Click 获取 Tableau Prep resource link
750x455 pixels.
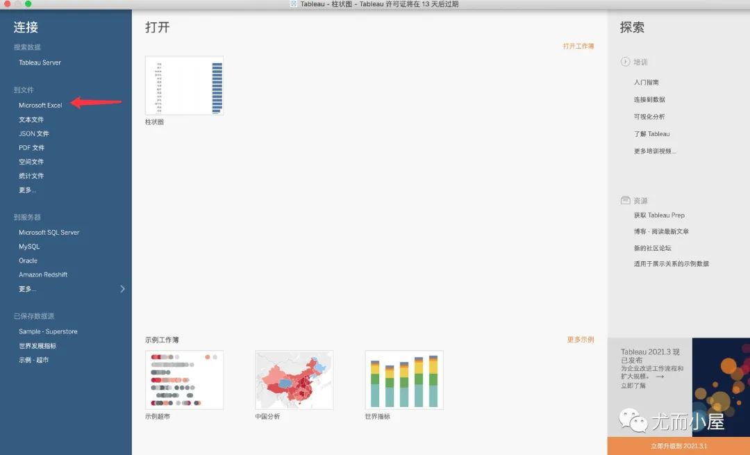[659, 215]
